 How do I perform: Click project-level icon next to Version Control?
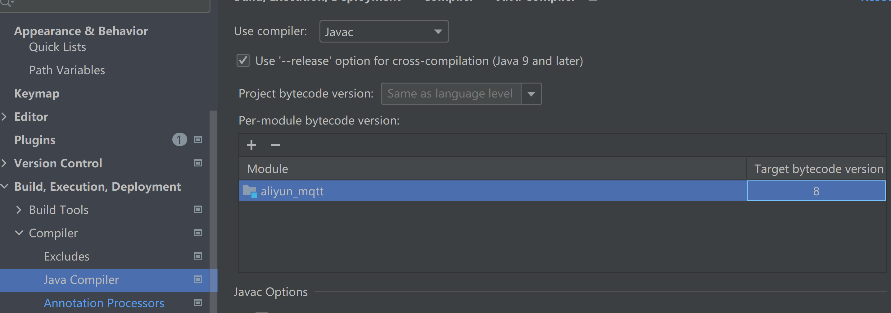coord(198,163)
